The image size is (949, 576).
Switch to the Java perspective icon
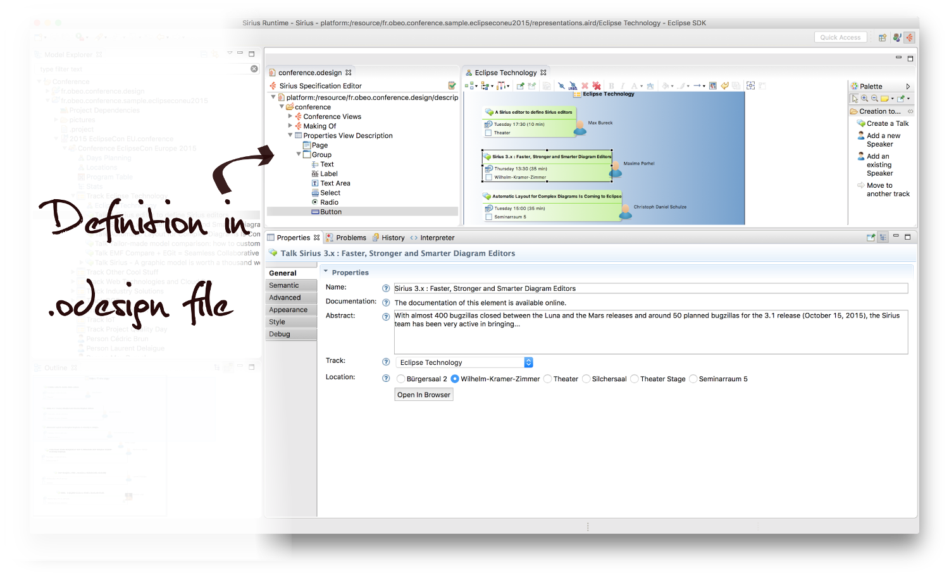tap(897, 38)
